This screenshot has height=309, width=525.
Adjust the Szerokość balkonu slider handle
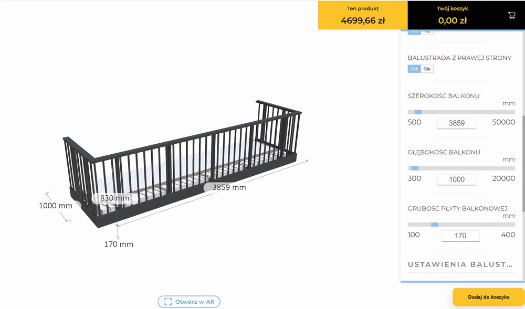[x=418, y=112]
